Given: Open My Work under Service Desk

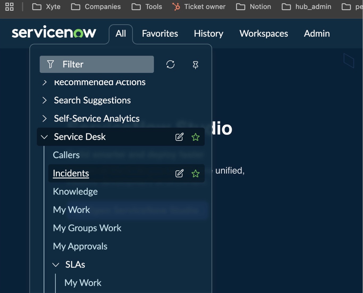Looking at the screenshot, I should coord(71,210).
